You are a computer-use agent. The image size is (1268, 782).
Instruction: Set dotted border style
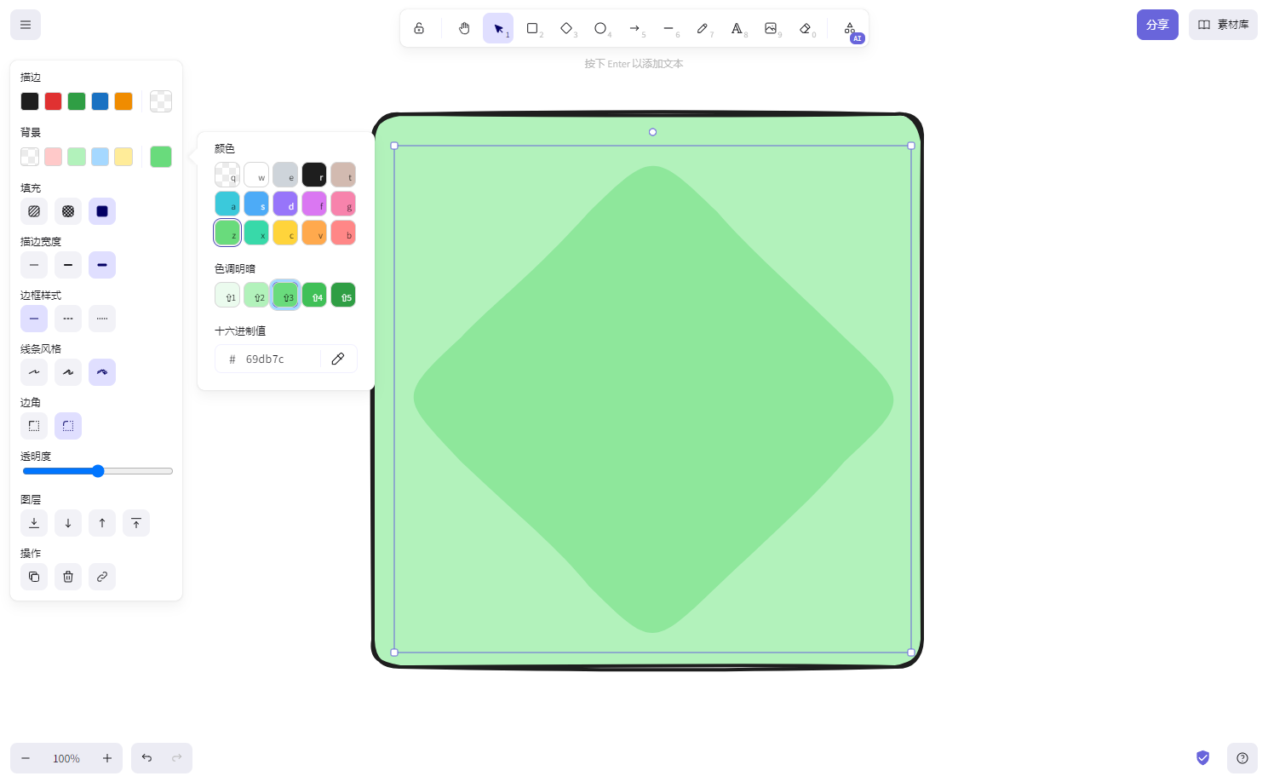click(102, 319)
